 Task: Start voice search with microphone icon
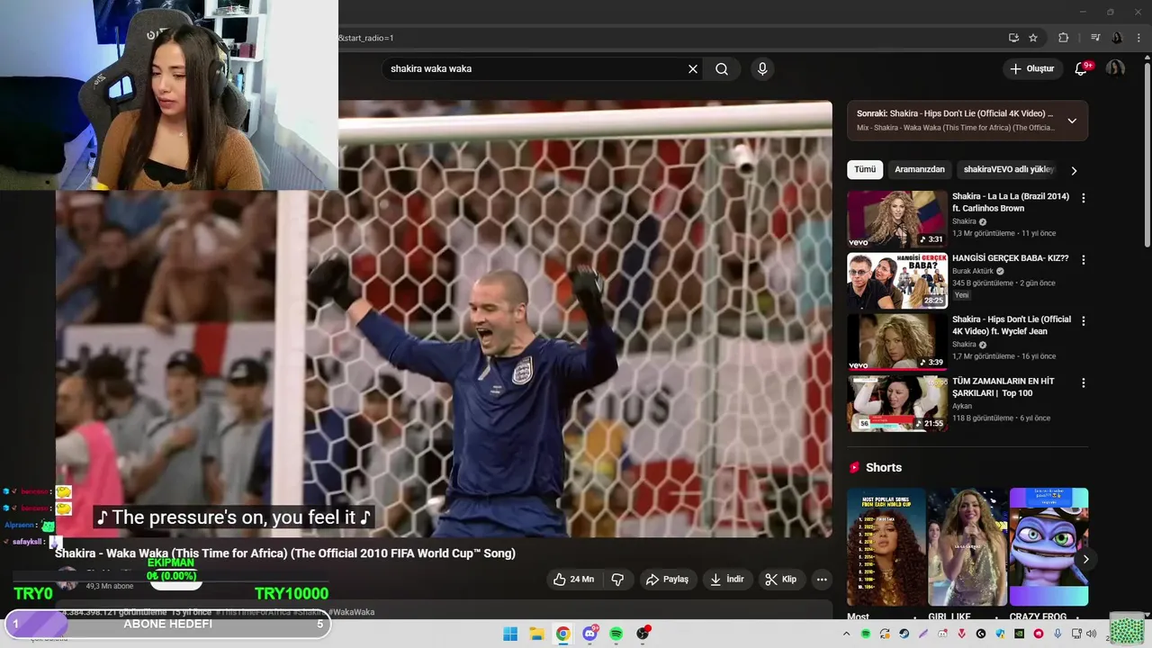coord(762,68)
